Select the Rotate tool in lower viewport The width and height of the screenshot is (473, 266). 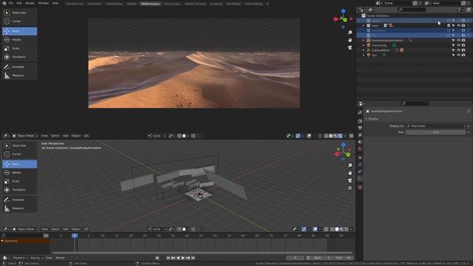coord(20,172)
